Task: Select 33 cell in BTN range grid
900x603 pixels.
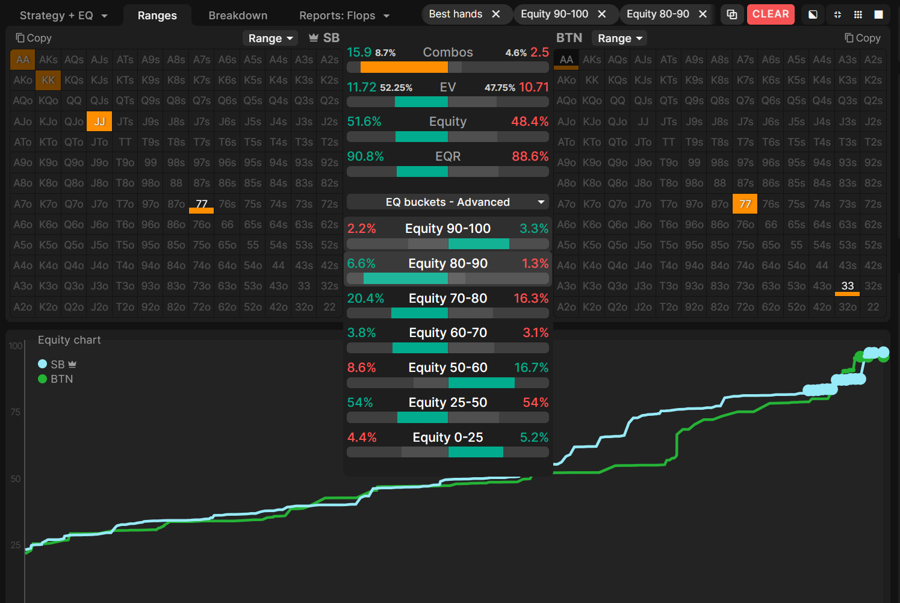Action: [848, 286]
